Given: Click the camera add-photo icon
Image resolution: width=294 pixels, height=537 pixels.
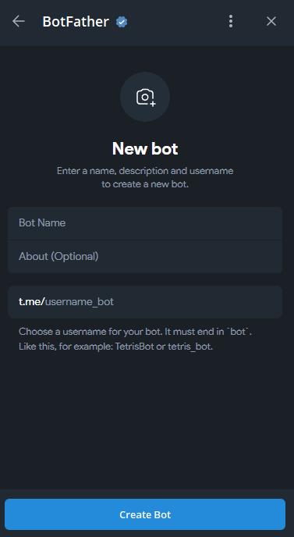Looking at the screenshot, I should click(145, 98).
